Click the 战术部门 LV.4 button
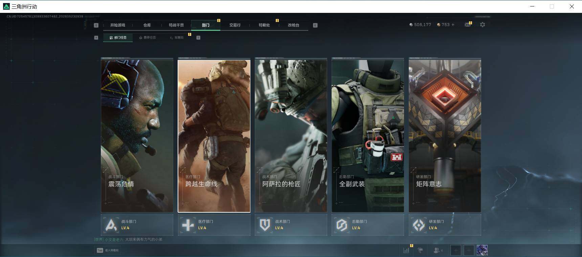Viewport: 582px width, 257px height. pos(291,225)
